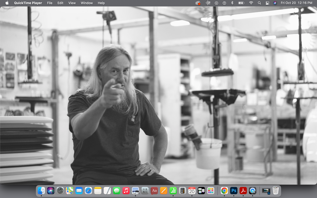The width and height of the screenshot is (317, 198).
Task: Click the Help menu item
Action: 101,3
